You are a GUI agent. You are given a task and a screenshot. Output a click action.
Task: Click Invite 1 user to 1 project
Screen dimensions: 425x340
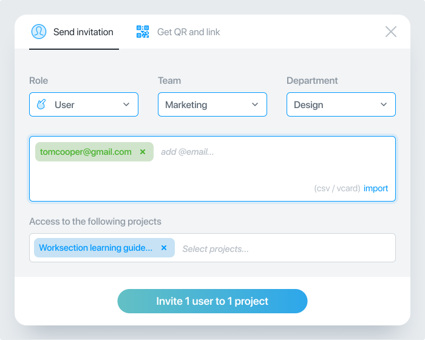[x=212, y=301]
